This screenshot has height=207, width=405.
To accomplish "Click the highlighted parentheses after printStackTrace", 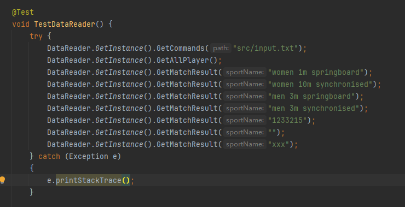I will coord(126,180).
